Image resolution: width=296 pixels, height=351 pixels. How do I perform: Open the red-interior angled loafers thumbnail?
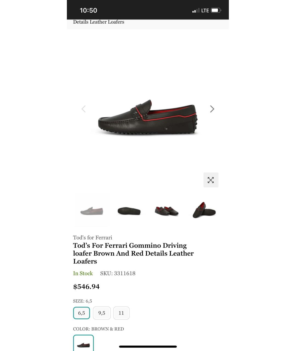(204, 211)
